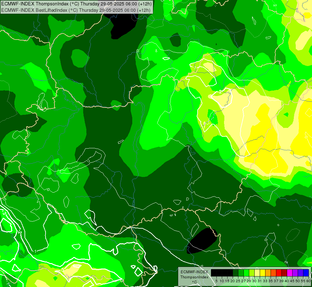The image size is (312, 287).
Task: Click the legend scale value 40
Action: 287,281
